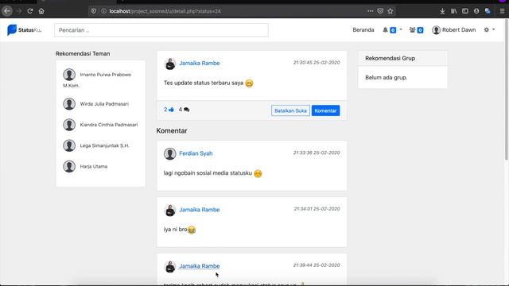This screenshot has height=286, width=509.
Task: Select recommended friend Irnanto Purwa Prabowo
Action: (106, 75)
